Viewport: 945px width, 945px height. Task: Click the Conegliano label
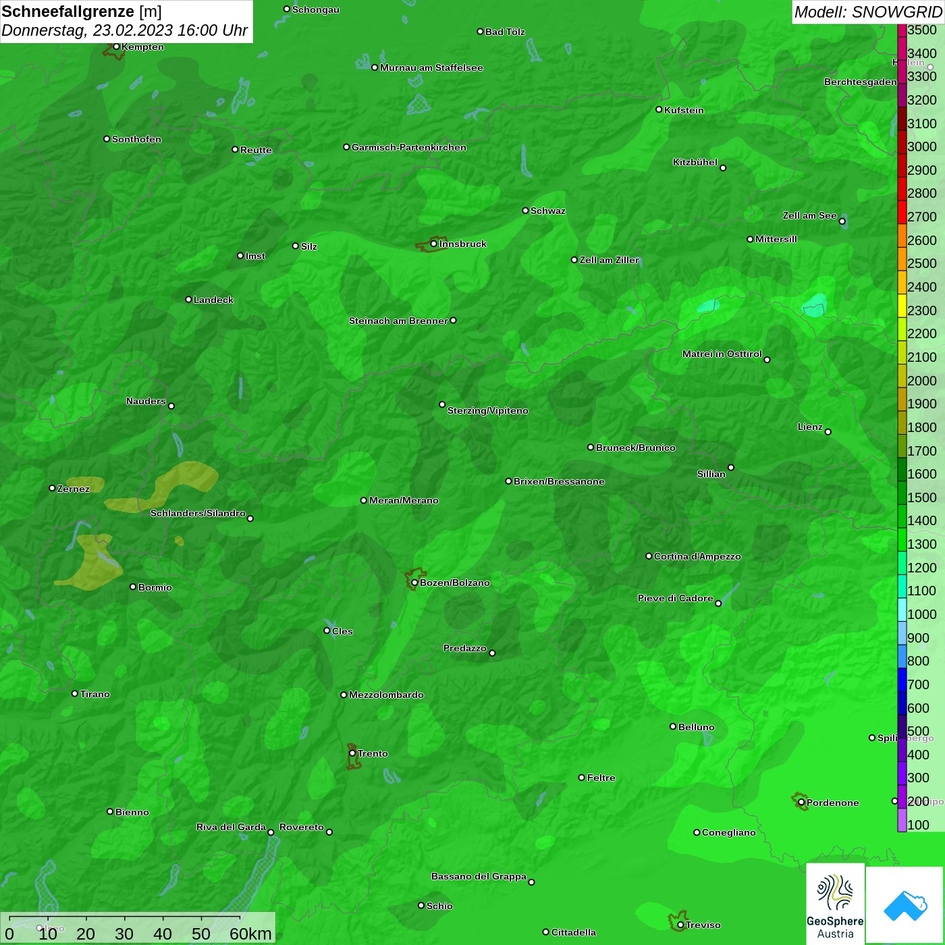[729, 832]
